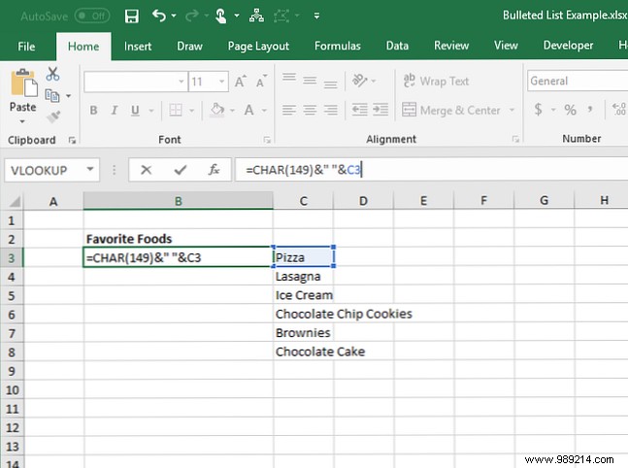Image resolution: width=628 pixels, height=468 pixels.
Task: Click the Wrap Text button
Action: click(436, 81)
